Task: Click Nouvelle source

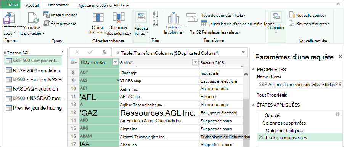Action: [308, 15]
